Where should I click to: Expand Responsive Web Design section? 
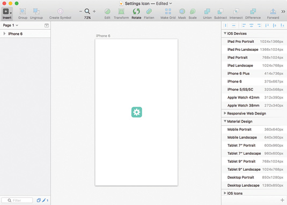pos(225,113)
